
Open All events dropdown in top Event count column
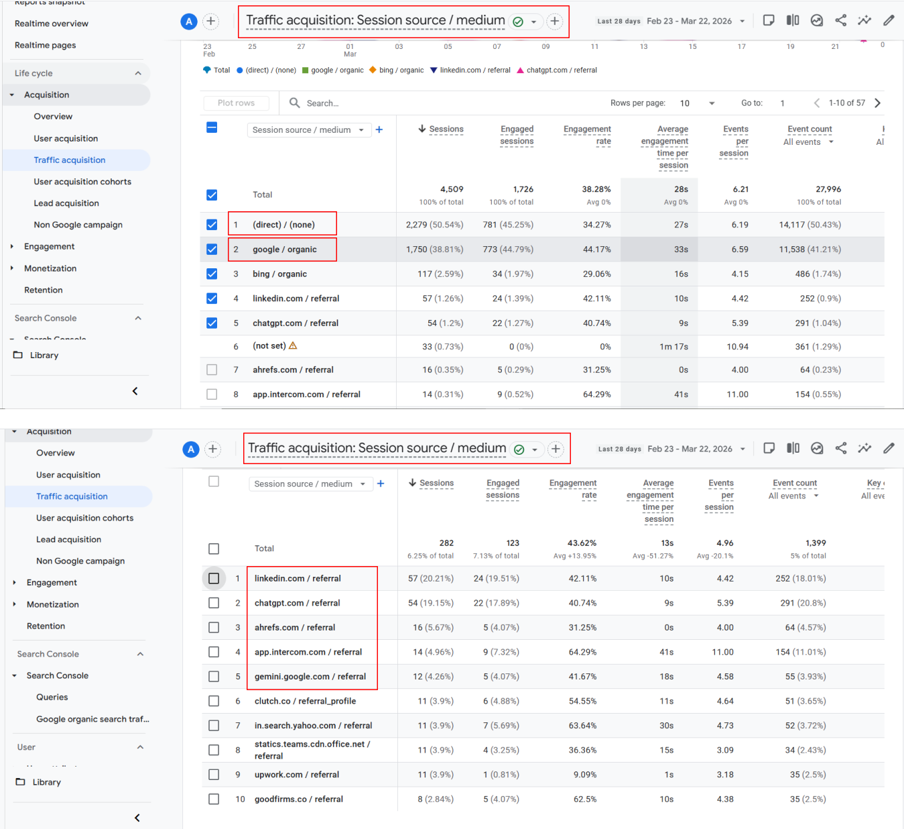click(808, 142)
